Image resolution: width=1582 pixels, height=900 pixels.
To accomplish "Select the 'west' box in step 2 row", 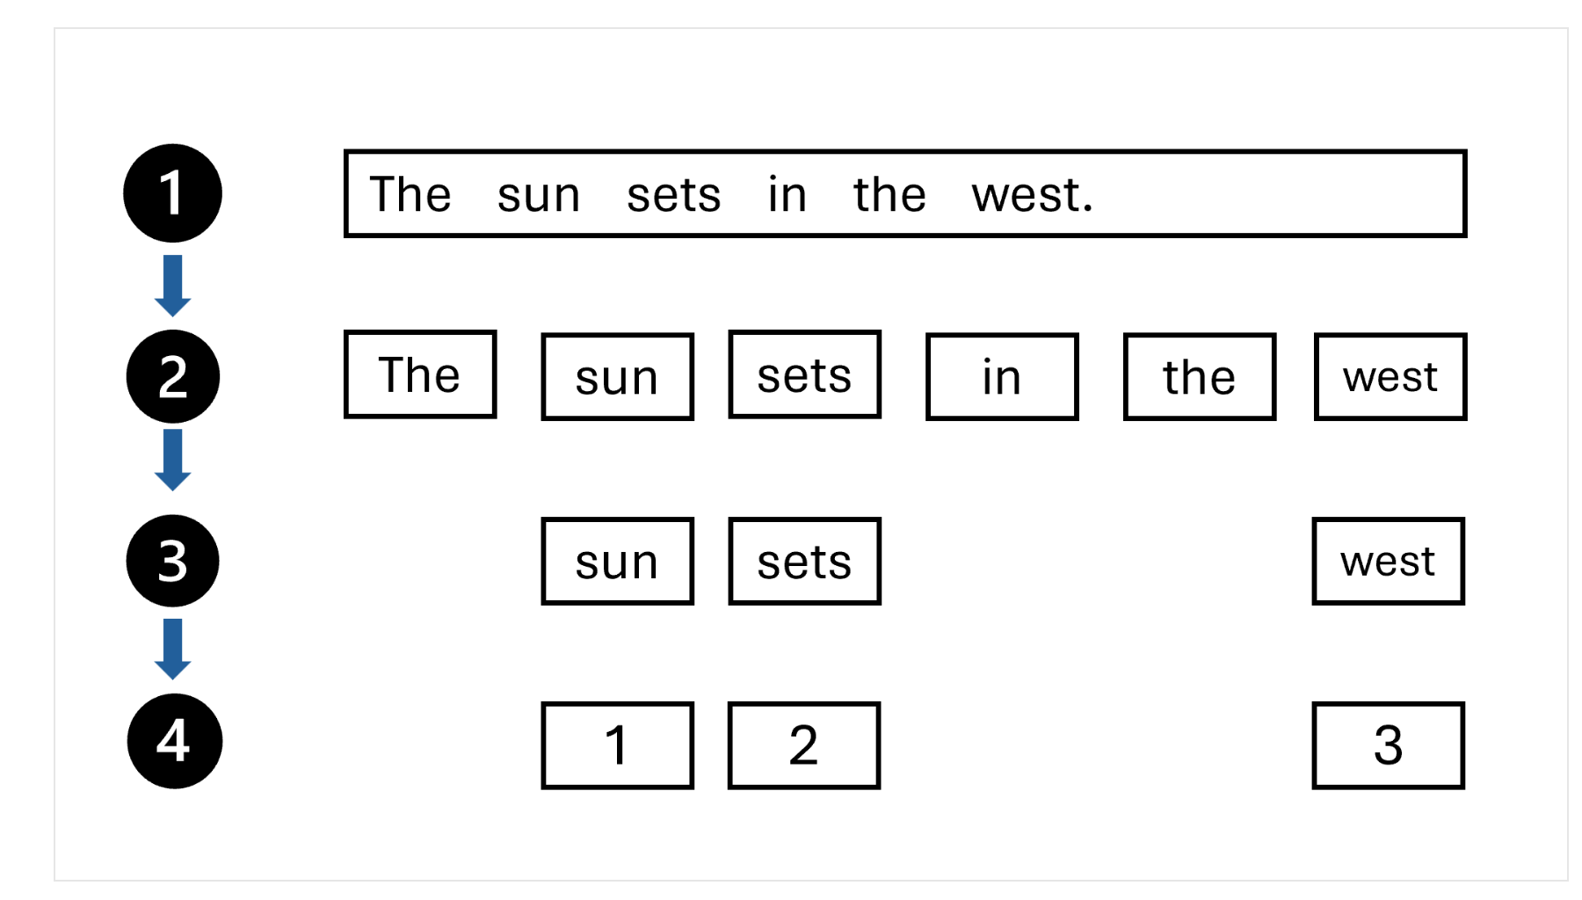I will coord(1390,377).
